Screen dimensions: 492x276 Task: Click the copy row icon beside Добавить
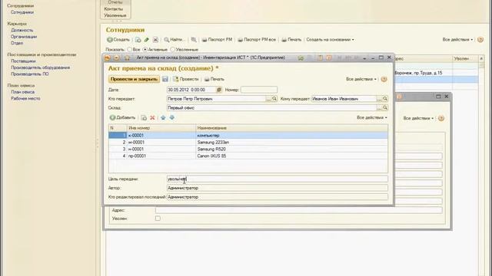pyautogui.click(x=144, y=117)
